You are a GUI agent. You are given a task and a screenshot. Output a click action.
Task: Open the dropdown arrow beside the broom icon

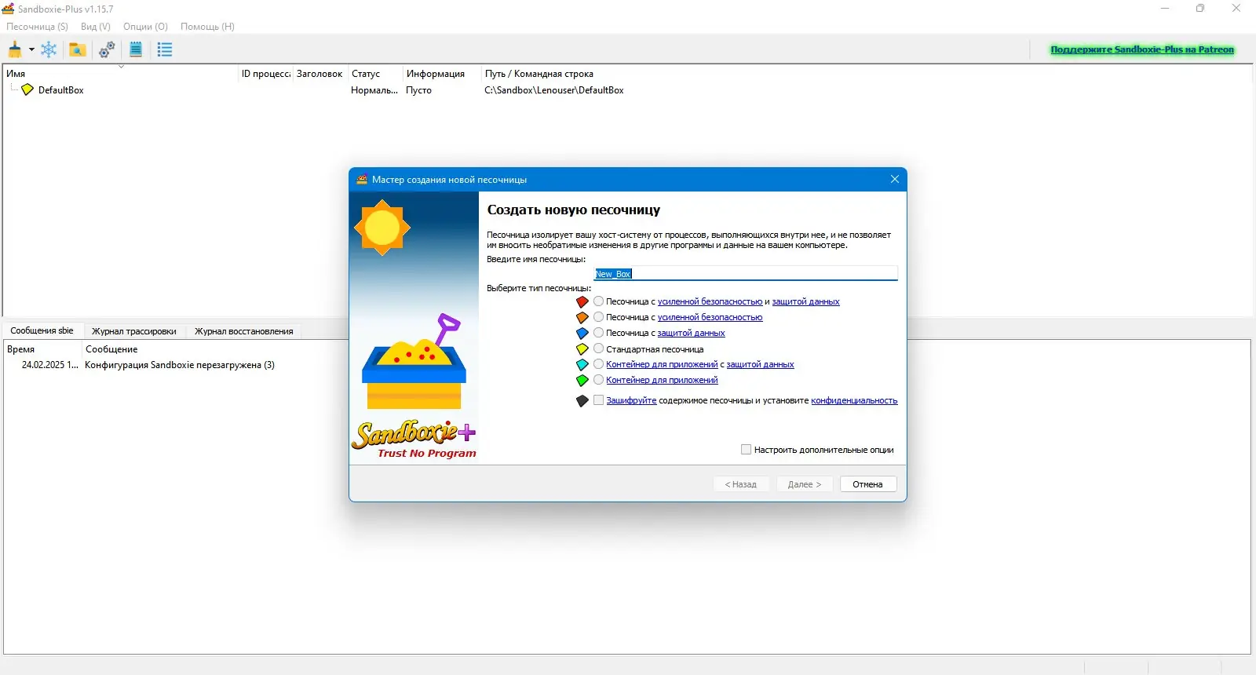tap(31, 49)
